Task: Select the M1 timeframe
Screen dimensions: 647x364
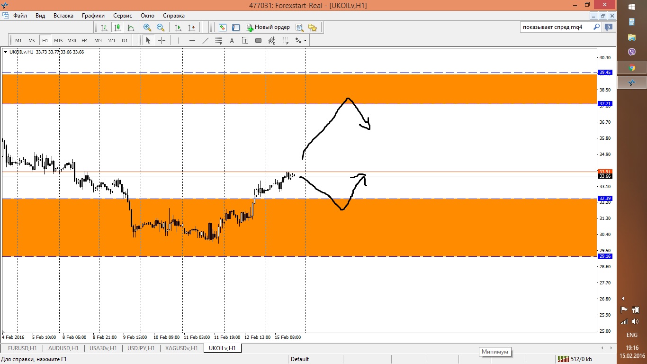Action: 18,41
